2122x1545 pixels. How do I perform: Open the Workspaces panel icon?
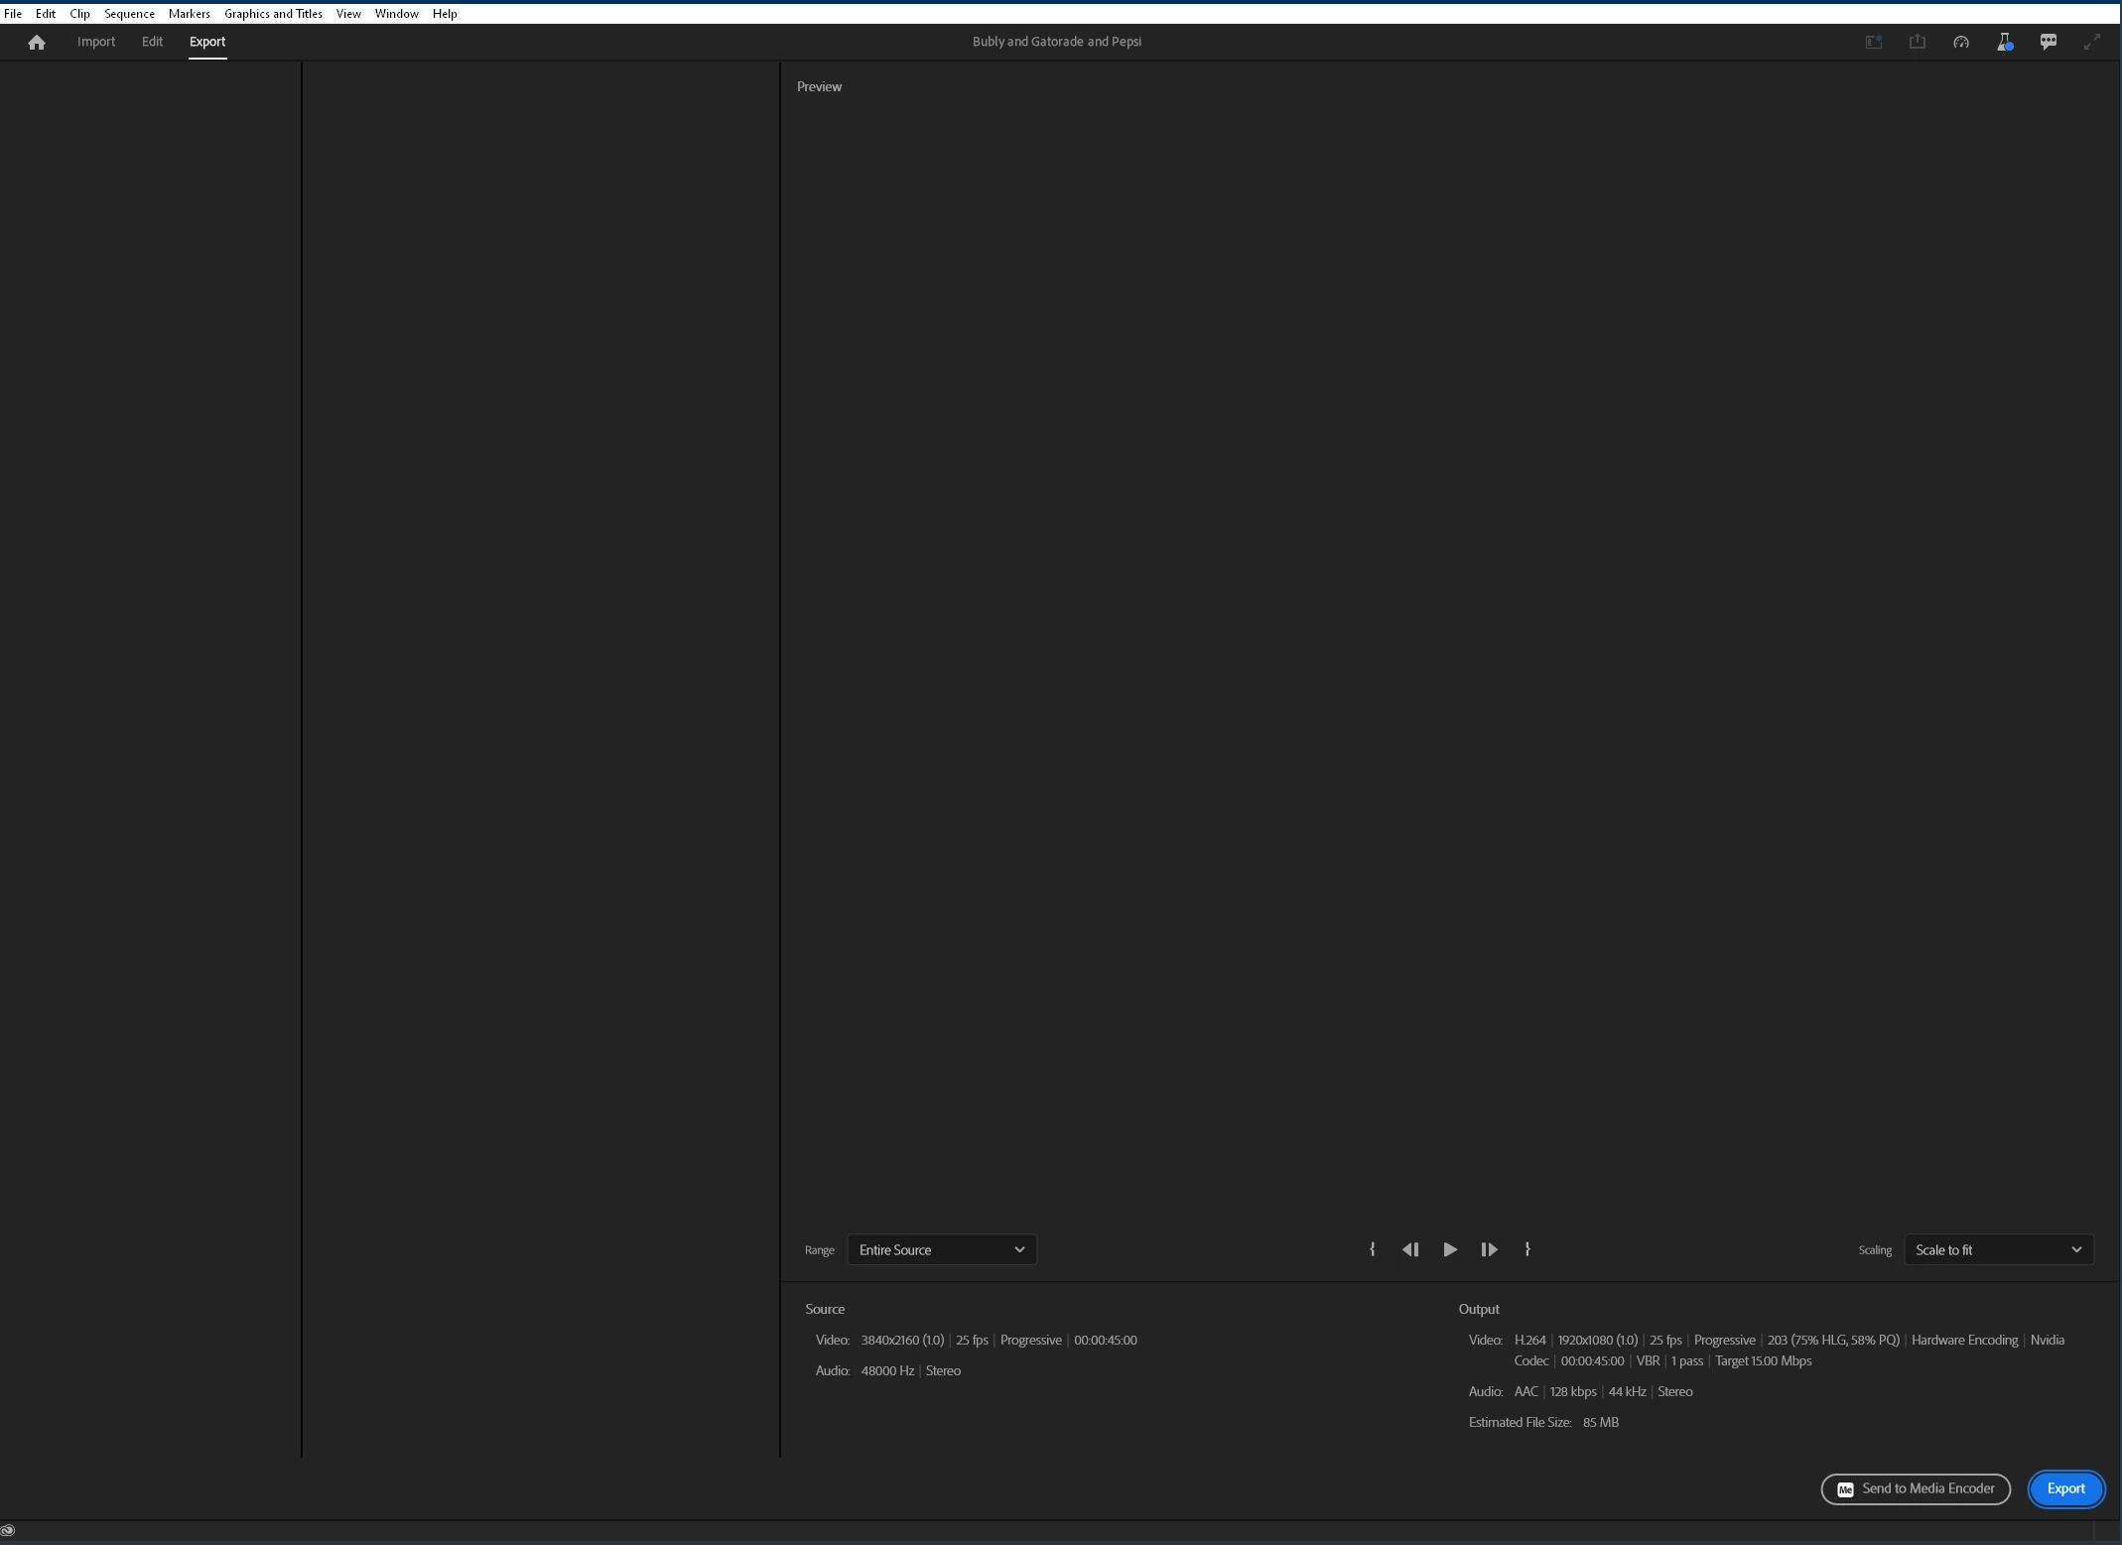(1873, 42)
